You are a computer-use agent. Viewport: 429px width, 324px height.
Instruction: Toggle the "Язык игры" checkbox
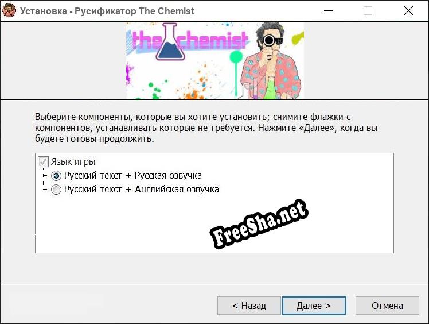[43, 162]
